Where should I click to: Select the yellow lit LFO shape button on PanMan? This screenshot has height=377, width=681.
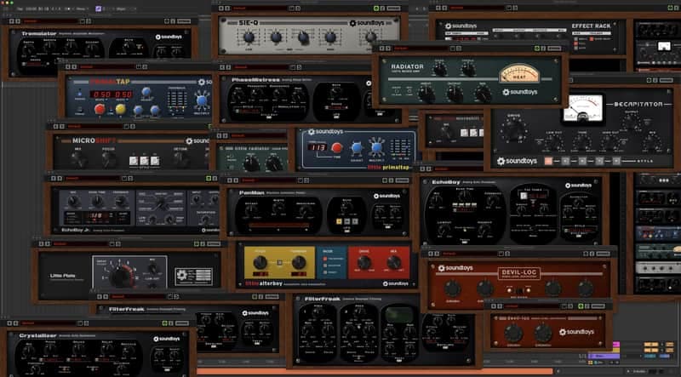[339, 221]
